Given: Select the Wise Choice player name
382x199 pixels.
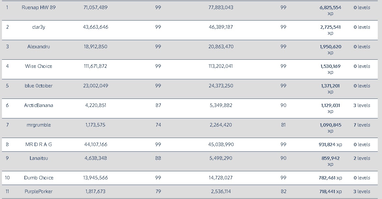Looking at the screenshot, I should click(x=38, y=66).
